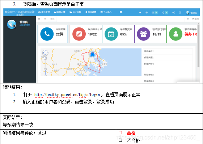This screenshot has height=144, width=203.
Task: Check the 不合格 checkbox
Action: coord(120,140)
